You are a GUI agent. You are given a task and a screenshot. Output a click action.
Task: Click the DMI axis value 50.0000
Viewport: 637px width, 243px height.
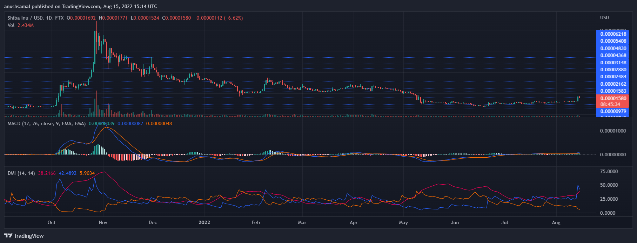pyautogui.click(x=609, y=185)
